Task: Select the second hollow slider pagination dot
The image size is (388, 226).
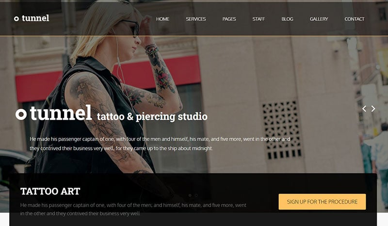Action: tap(196, 195)
